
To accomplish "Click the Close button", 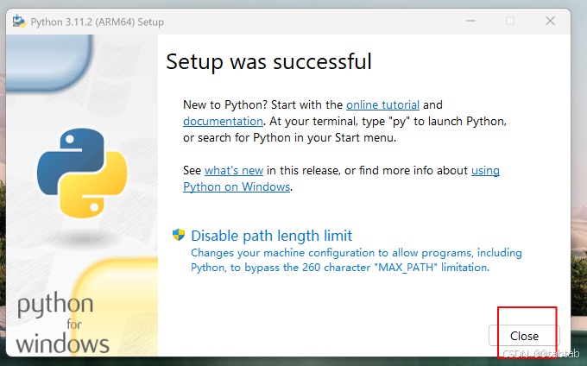I will pyautogui.click(x=524, y=336).
